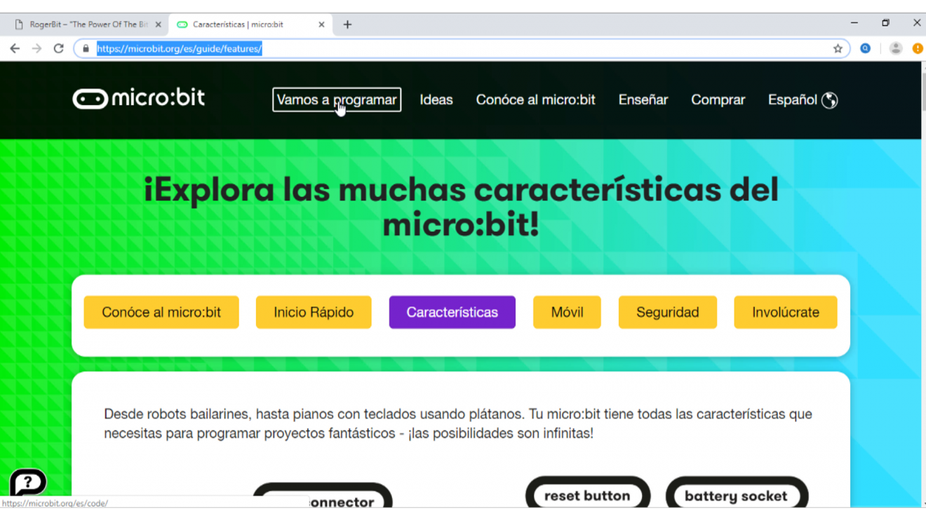Image resolution: width=926 pixels, height=521 pixels.
Task: Reload the current page
Action: click(x=59, y=48)
